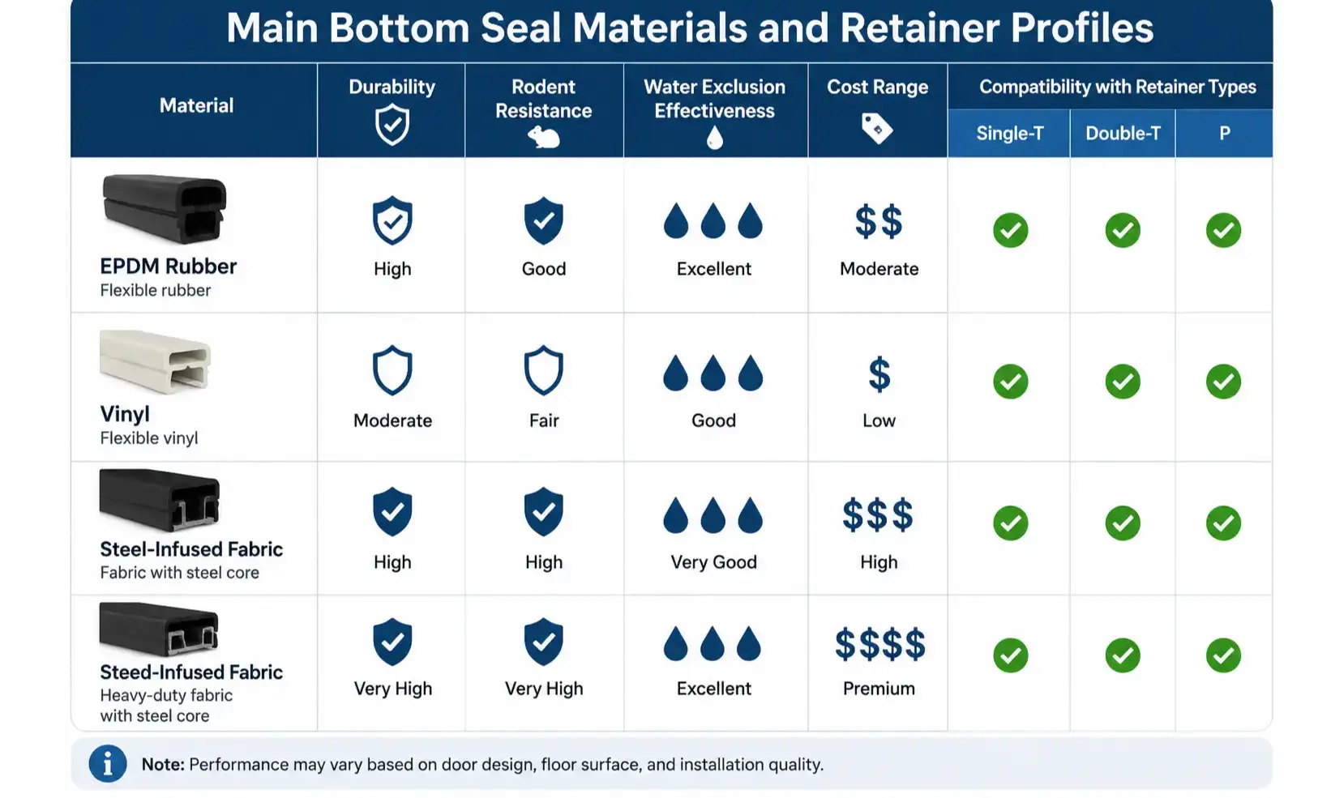Viewport: 1331px width, 798px height.
Task: Click the Premium four-dollar cost icon
Action: click(879, 645)
